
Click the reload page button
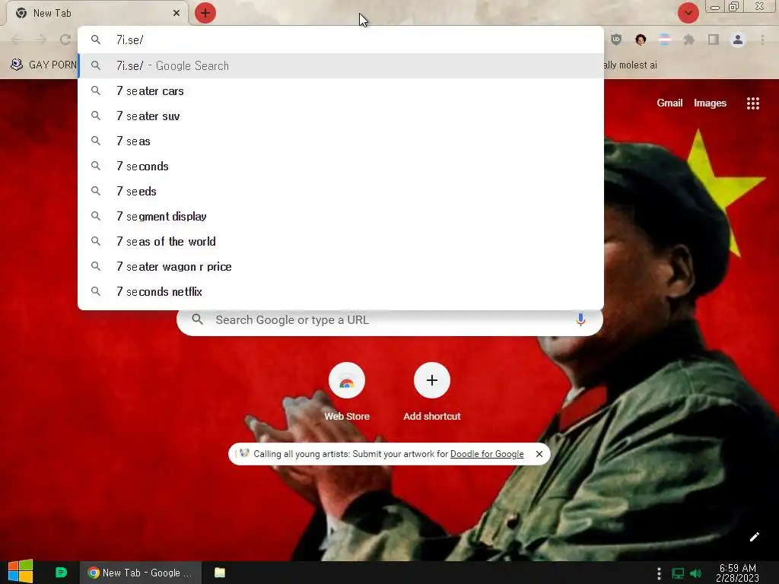coord(65,40)
